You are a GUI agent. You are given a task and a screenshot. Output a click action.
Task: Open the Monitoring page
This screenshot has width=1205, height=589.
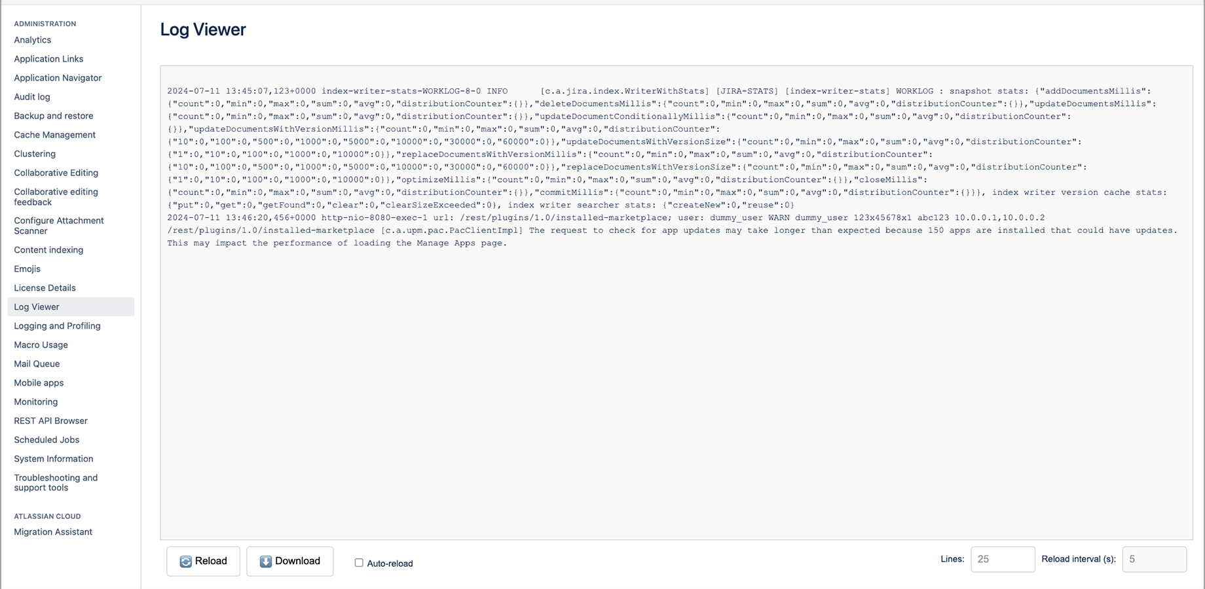[36, 402]
